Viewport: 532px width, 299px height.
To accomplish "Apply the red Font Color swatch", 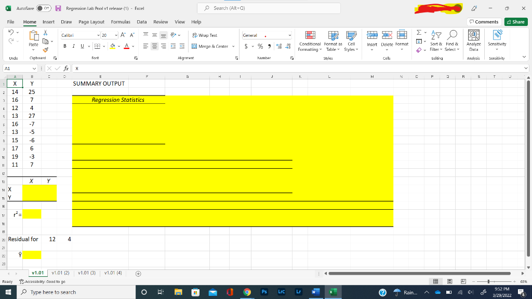I will point(127,46).
